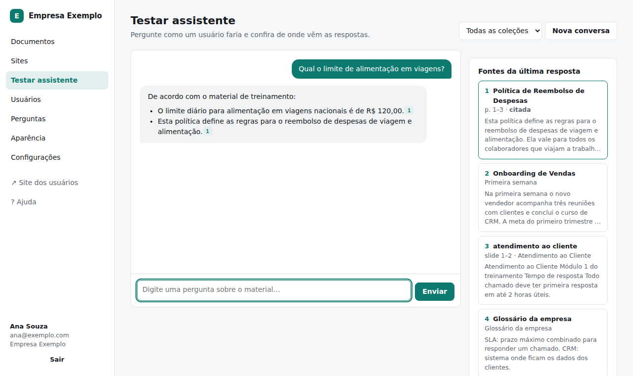Click the user question bubble about alimentação
Viewport: 633px width, 376px height.
tap(371, 69)
